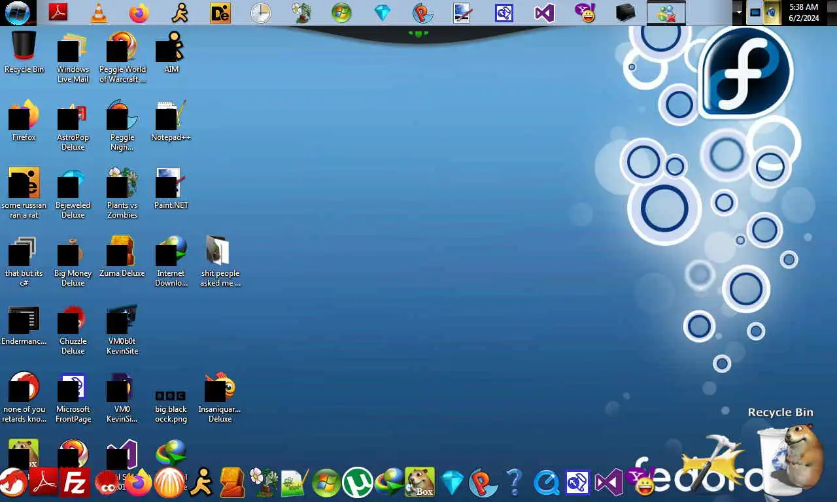
Task: Launch Bejeweled diamond in the bottom dock
Action: click(452, 484)
